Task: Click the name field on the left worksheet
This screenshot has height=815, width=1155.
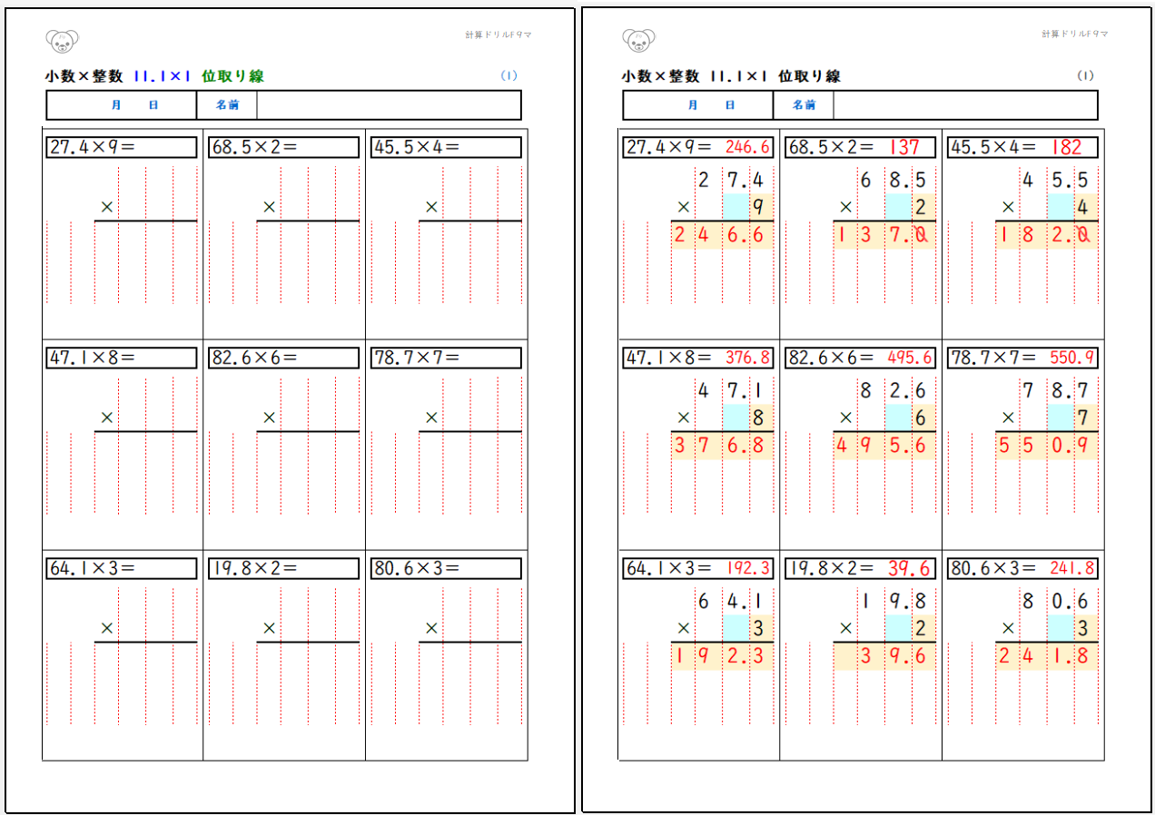Action: pyautogui.click(x=388, y=105)
